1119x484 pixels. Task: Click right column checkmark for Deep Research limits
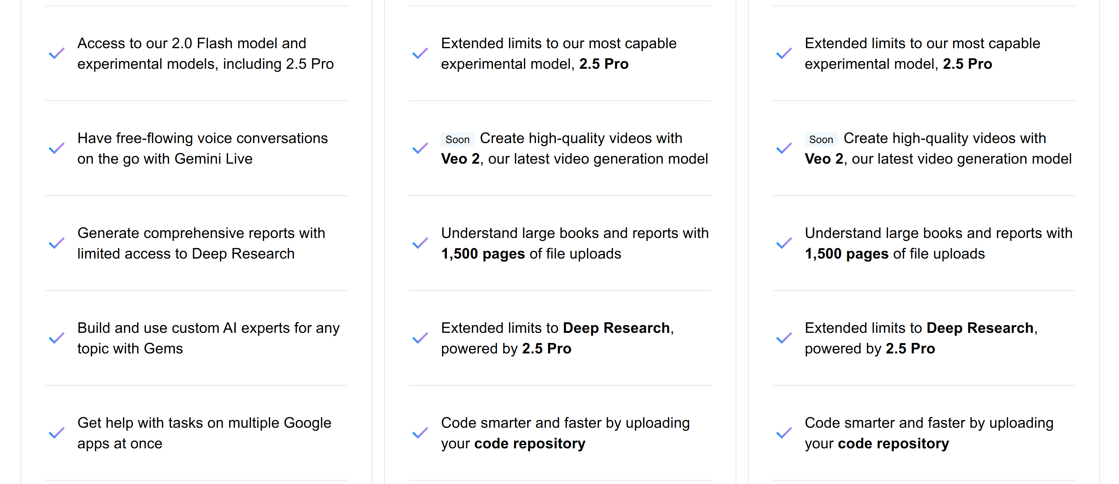pyautogui.click(x=784, y=338)
